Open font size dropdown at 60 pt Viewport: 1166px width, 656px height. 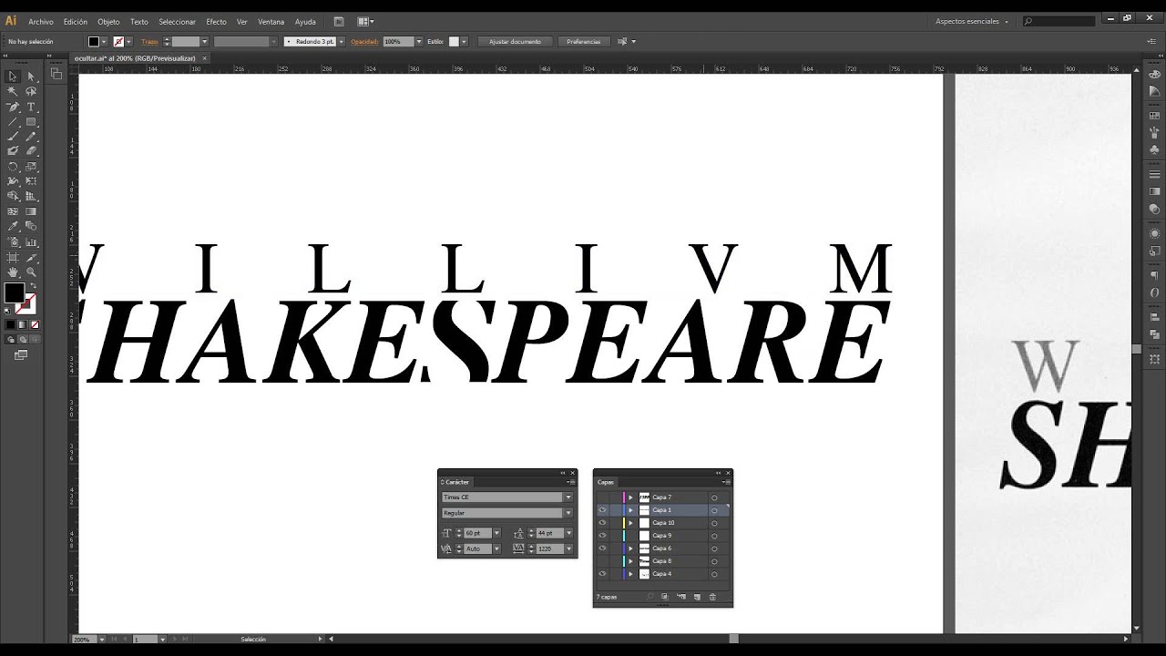point(496,533)
